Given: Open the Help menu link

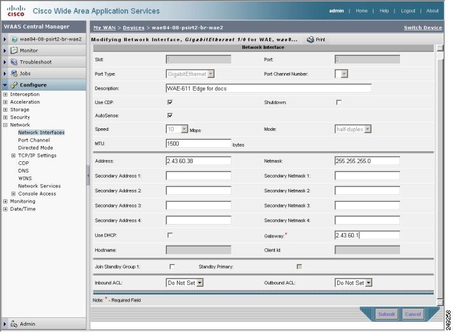Looking at the screenshot, I should pos(384,11).
